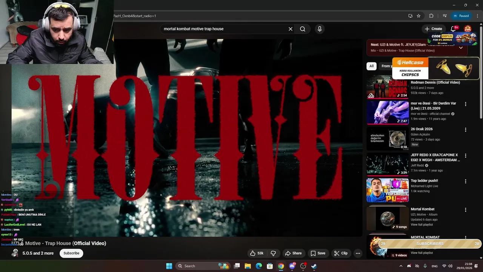Expand the Next up mix playlist chevron

pyautogui.click(x=461, y=48)
